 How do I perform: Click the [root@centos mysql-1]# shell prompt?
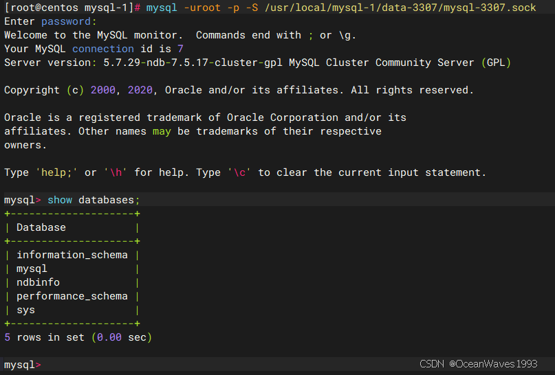pyautogui.click(x=74, y=8)
